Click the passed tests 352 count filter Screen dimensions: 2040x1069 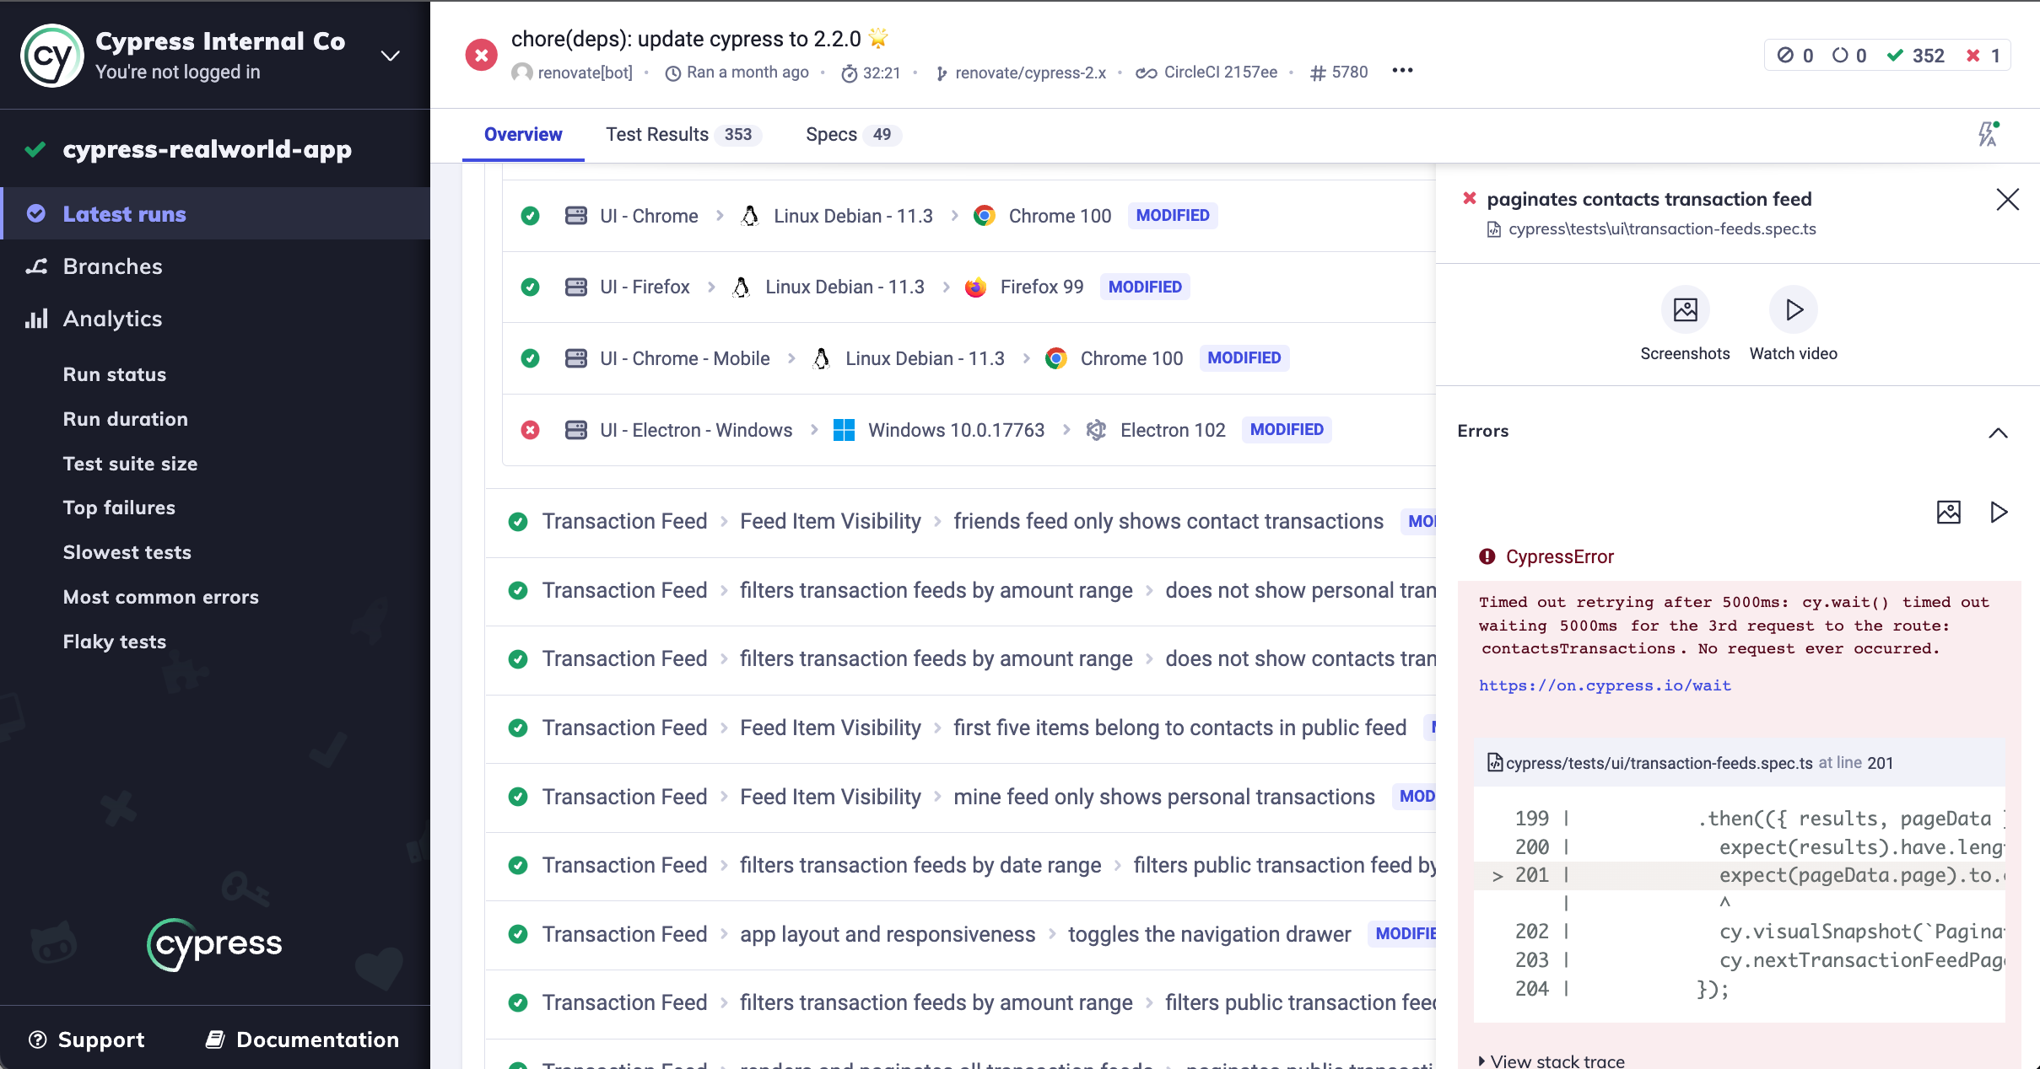[x=1916, y=56]
